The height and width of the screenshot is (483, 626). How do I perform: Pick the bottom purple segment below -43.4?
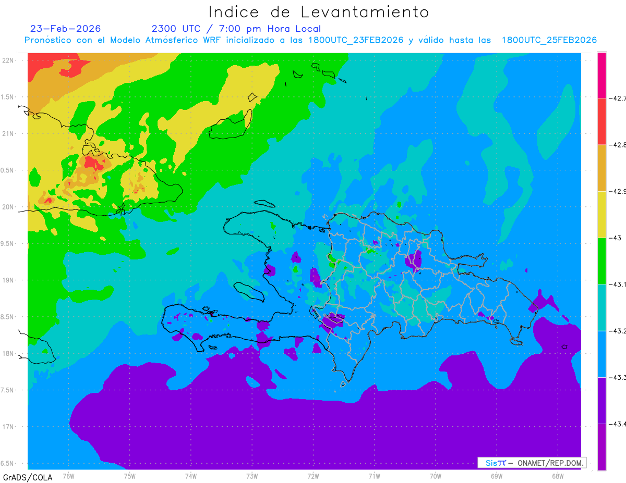click(x=601, y=447)
